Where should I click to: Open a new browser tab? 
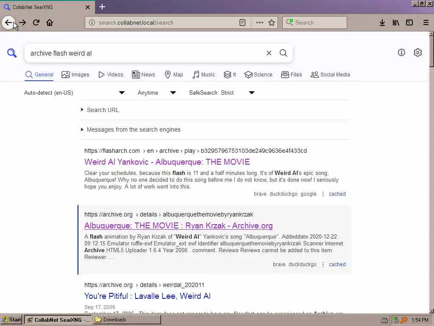(x=102, y=7)
